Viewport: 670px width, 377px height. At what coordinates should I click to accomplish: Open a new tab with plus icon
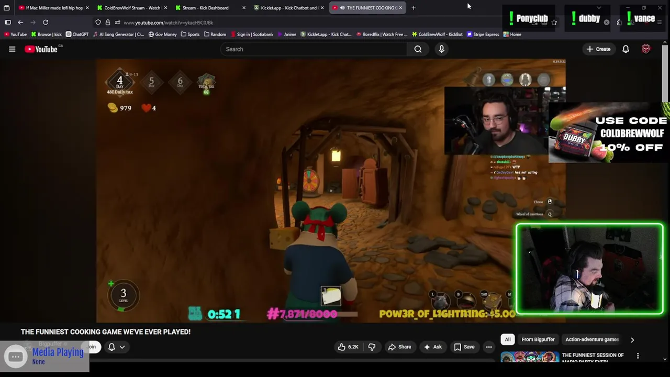click(x=414, y=8)
